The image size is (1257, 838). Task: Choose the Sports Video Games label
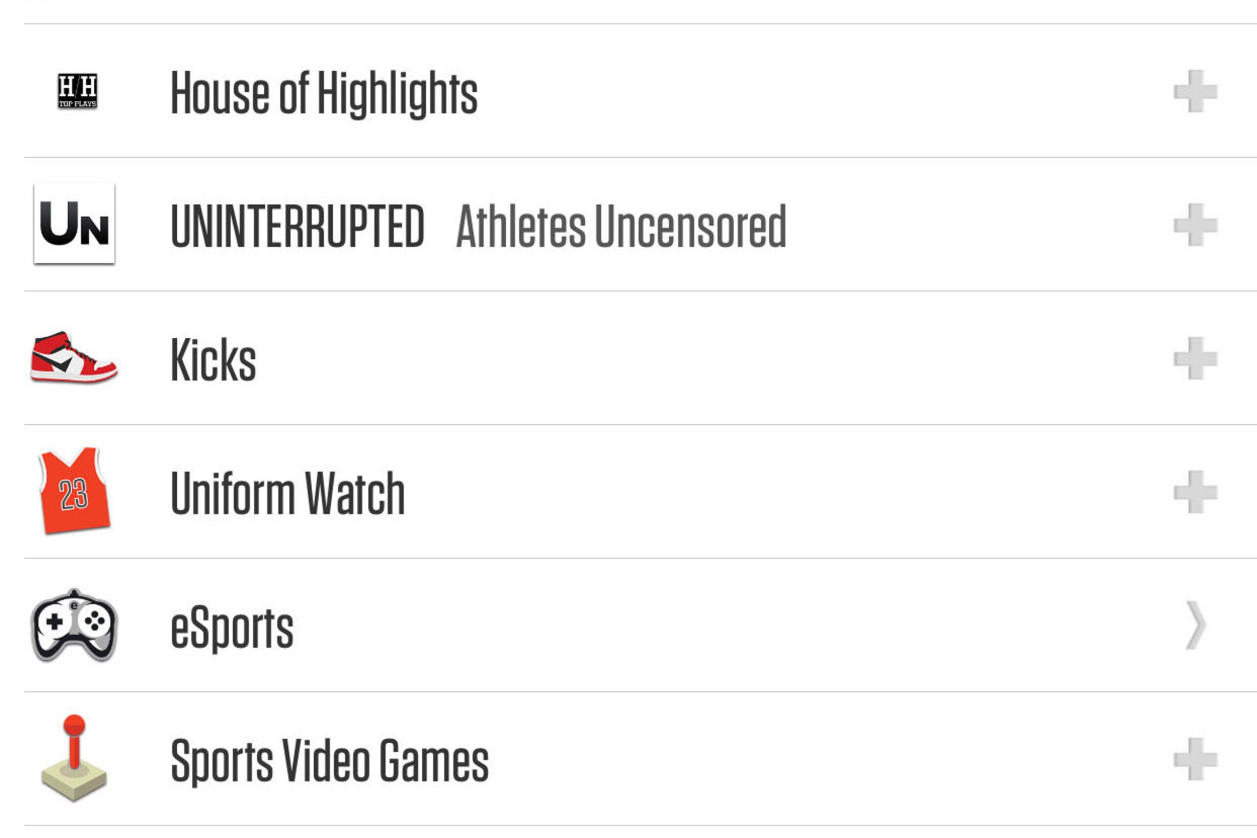coord(329,760)
